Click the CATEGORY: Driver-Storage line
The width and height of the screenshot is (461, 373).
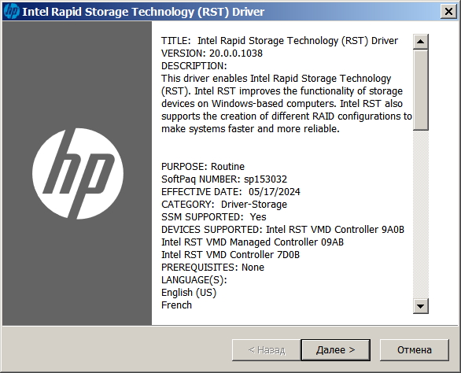pos(224,205)
